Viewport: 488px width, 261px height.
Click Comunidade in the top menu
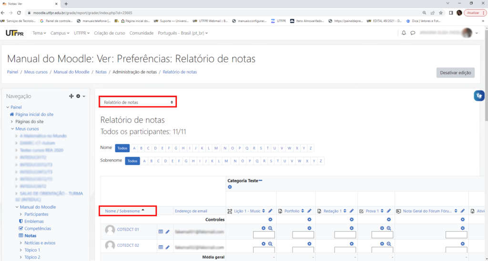141,33
